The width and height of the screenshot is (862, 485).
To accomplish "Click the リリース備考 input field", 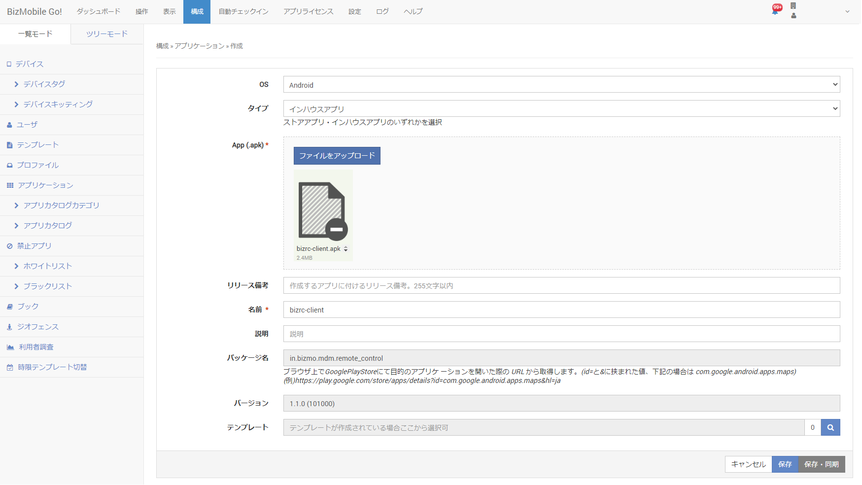I will (x=561, y=286).
